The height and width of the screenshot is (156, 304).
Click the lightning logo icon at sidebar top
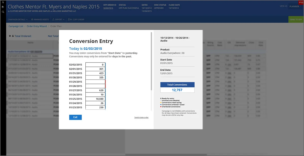click(3, 3)
